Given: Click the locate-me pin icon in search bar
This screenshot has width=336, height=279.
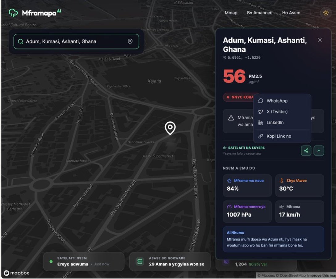Looking at the screenshot, I should click(130, 41).
